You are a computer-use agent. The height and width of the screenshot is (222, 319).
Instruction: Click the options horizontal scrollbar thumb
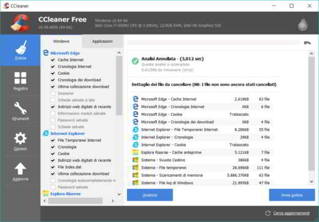pyautogui.click(x=75, y=201)
